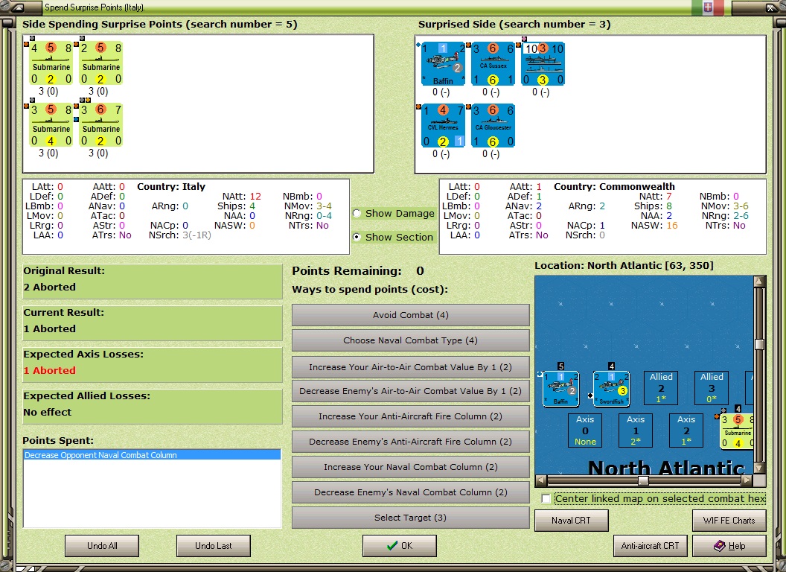Click the Allied 3 sea box section
Screen dimensions: 786x572
(x=712, y=388)
